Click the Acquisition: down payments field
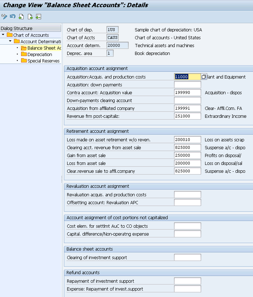 [187, 85]
